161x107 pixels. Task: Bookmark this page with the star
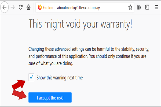(130, 7)
